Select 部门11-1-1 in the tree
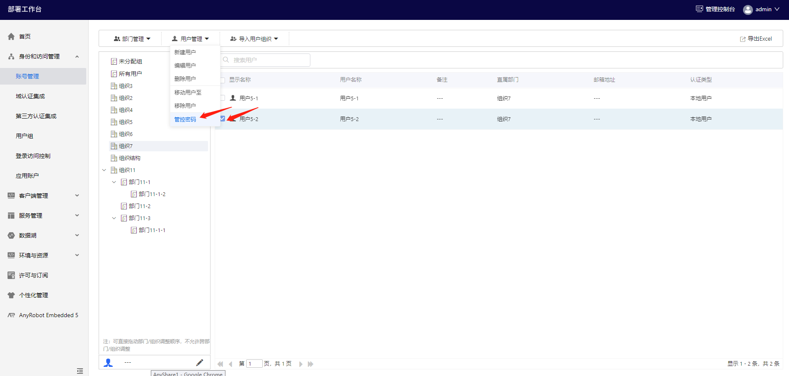 [152, 230]
